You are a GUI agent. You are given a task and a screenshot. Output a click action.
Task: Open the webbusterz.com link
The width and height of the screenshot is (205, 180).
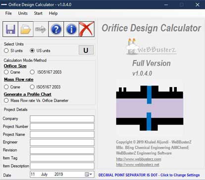coord(139,159)
